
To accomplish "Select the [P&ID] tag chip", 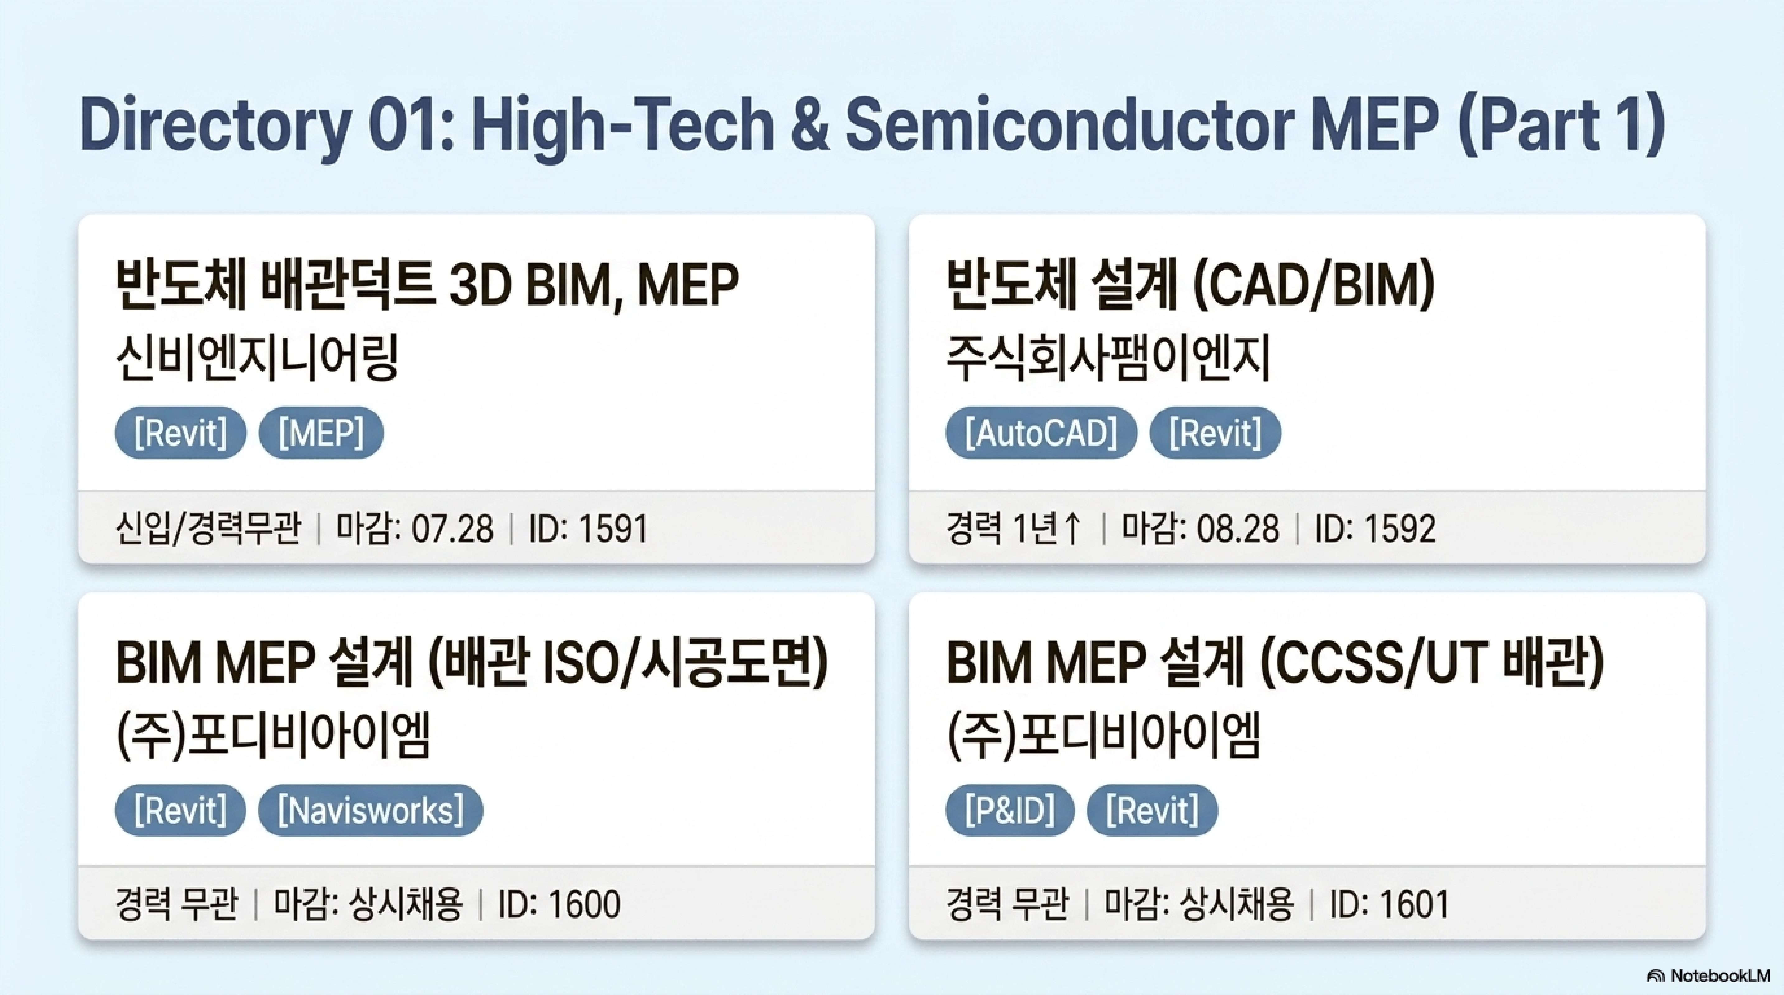I will point(1010,810).
